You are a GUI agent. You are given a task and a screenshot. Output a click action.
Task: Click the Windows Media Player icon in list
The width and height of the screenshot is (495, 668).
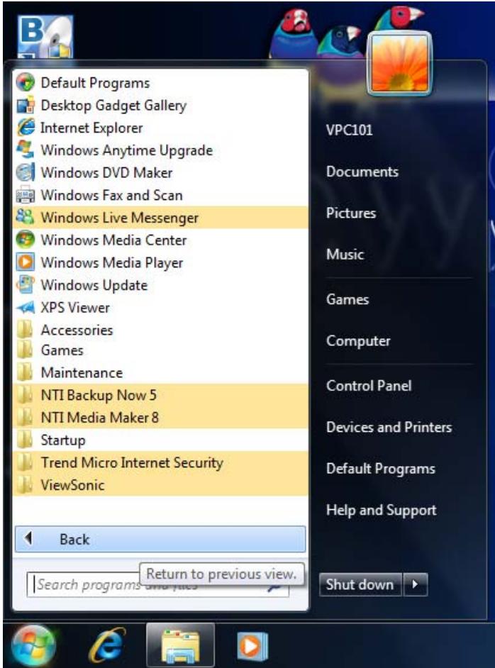25,262
